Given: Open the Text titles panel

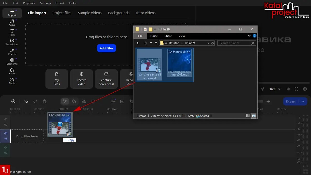Looking at the screenshot, I should point(12,32).
